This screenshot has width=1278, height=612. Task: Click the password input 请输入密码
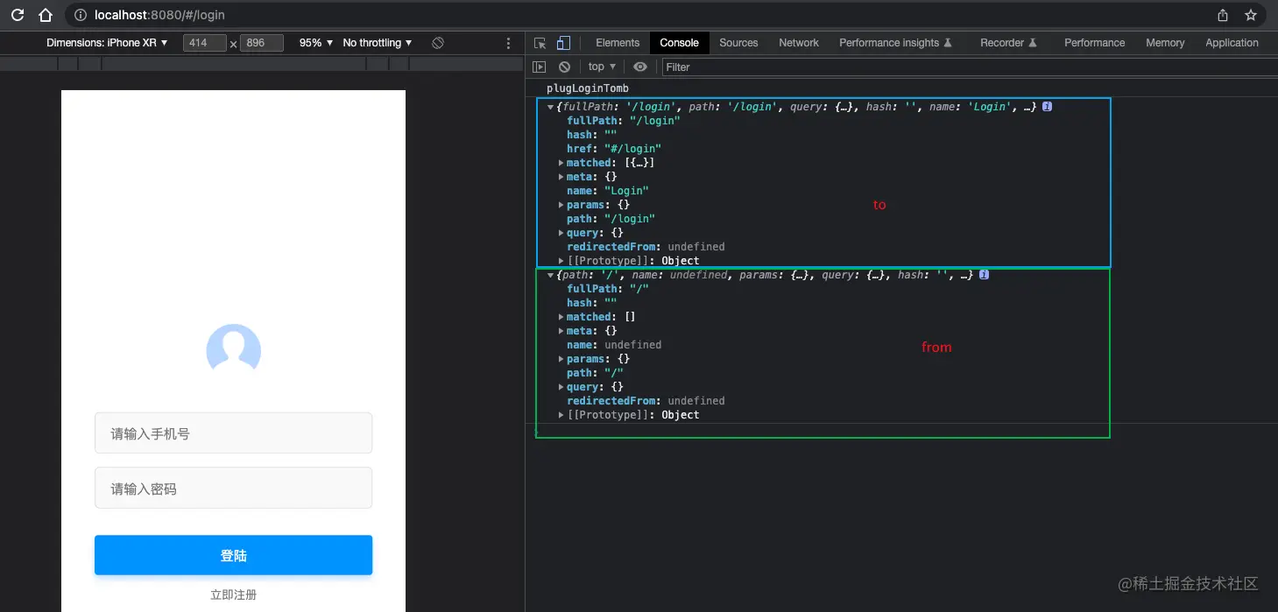tap(233, 489)
